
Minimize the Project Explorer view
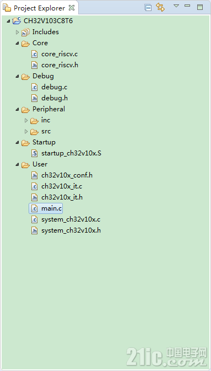click(187, 6)
